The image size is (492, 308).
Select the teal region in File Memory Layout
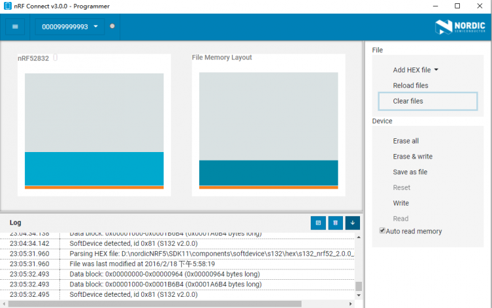pos(269,173)
